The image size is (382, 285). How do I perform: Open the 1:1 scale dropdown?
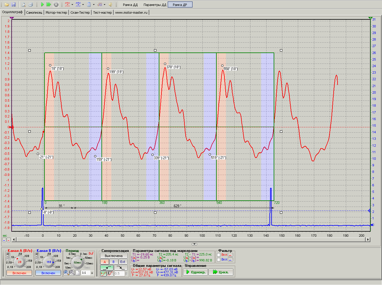point(92,273)
